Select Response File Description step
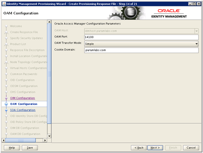The height and width of the screenshot is (153, 203). click(x=27, y=50)
